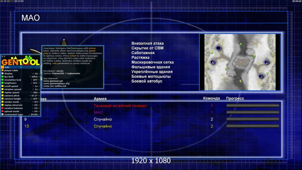Next screenshot type with right arrow
302x170 pixels.
click(39, 114)
